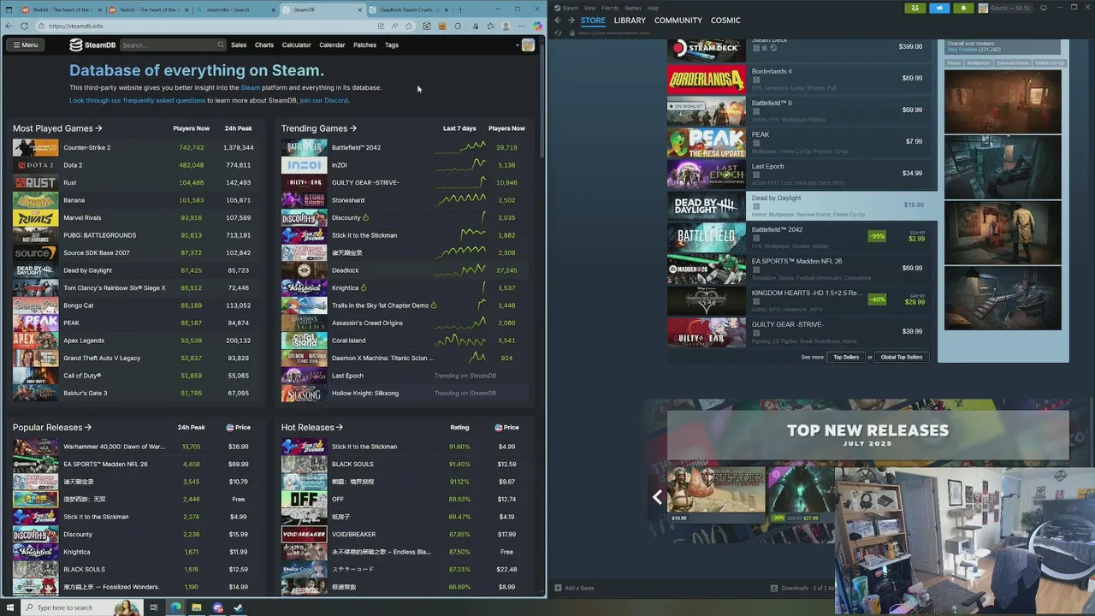Click Add a Game in Steam
1095x616 pixels.
pos(574,588)
